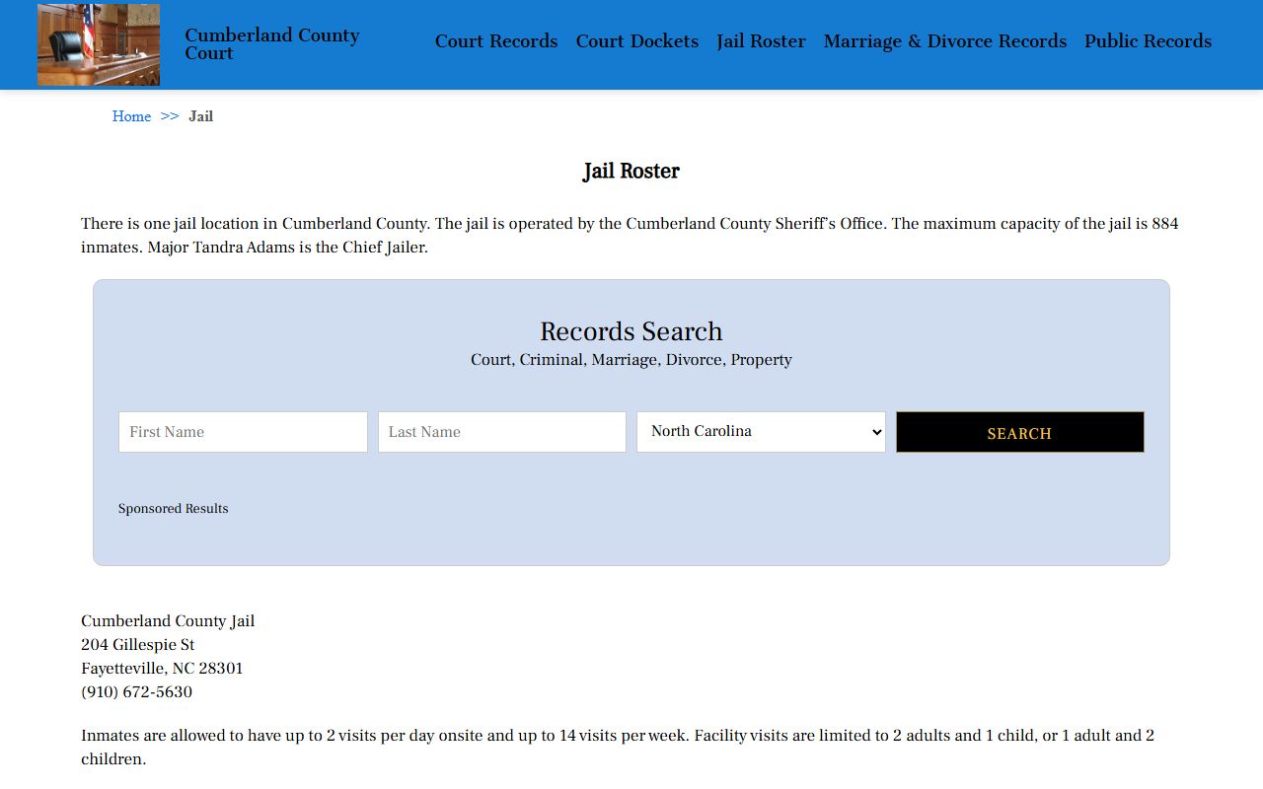Focus the Last Name input field
The width and height of the screenshot is (1263, 789).
coord(501,432)
